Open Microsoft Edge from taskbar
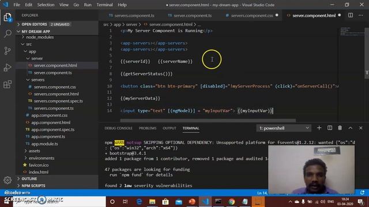The height and width of the screenshot is (207, 369). 139,202
